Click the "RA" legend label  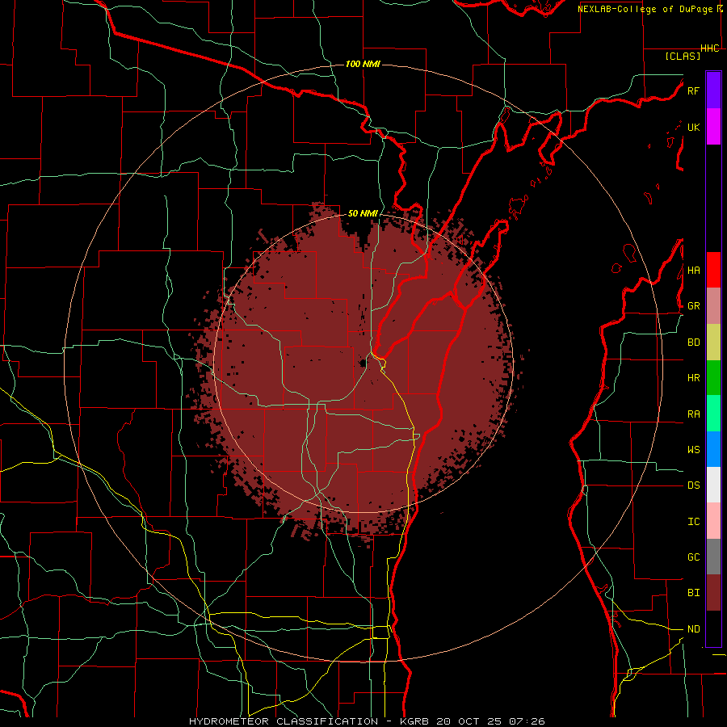coord(693,414)
